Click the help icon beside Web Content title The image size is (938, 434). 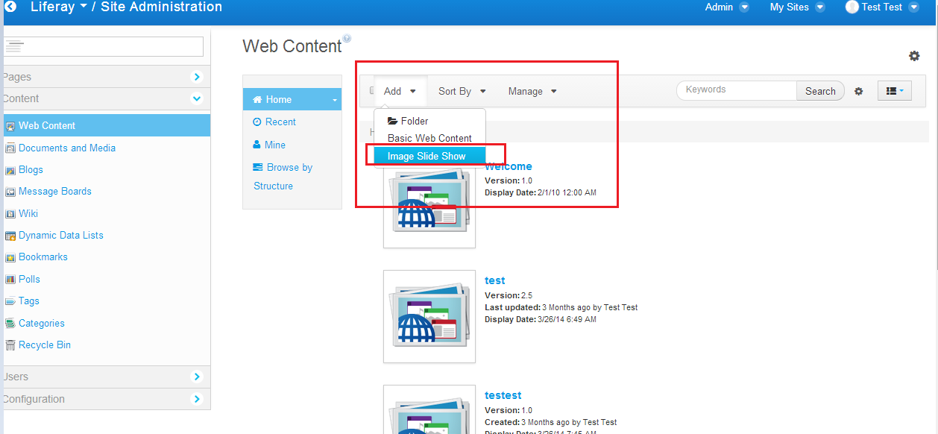(347, 39)
